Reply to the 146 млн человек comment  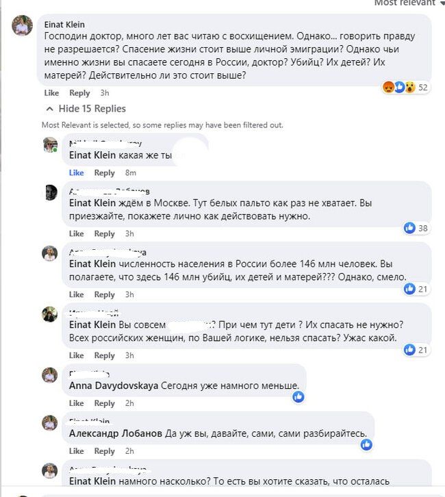pos(104,295)
